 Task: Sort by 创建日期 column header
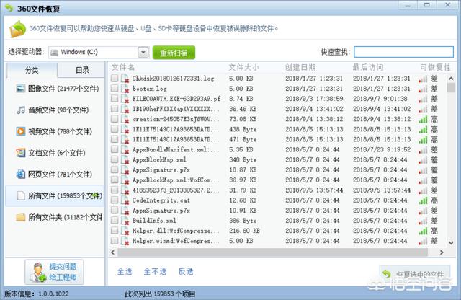(300, 67)
